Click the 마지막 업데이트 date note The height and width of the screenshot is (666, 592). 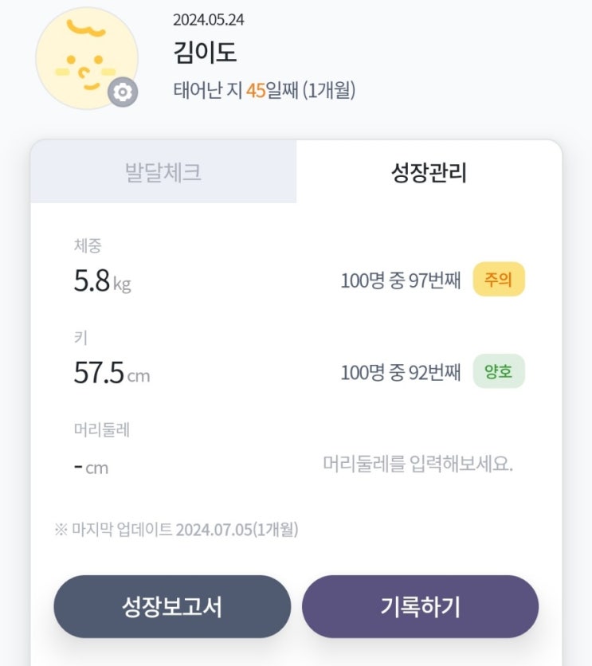(176, 529)
